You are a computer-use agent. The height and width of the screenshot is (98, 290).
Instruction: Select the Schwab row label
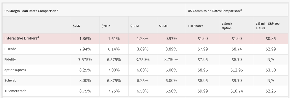click(10, 80)
